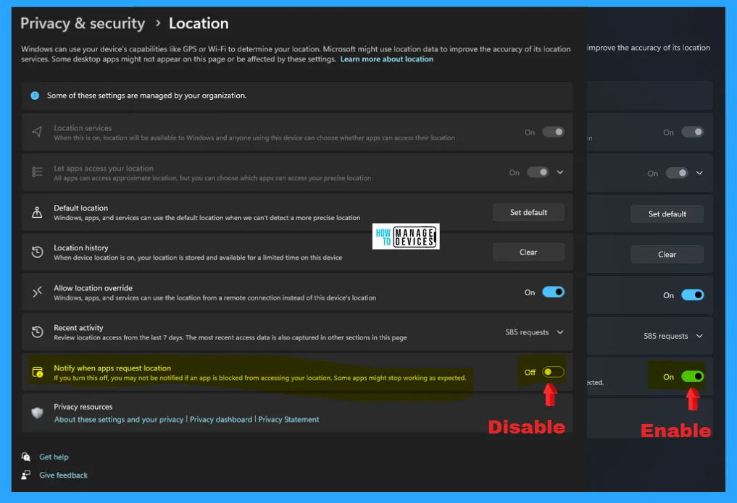Toggle second grayed On switch in right panel
The width and height of the screenshot is (737, 503).
pos(677,173)
